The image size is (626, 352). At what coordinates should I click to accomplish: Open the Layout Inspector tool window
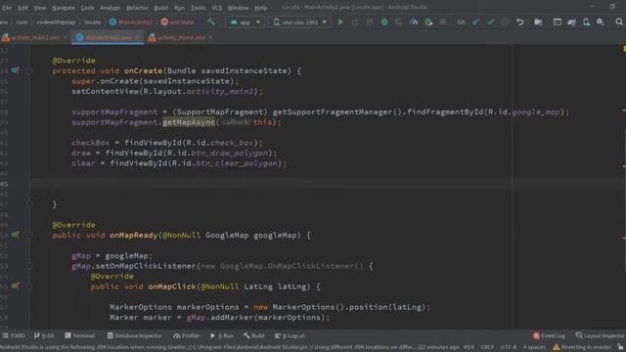pos(600,335)
